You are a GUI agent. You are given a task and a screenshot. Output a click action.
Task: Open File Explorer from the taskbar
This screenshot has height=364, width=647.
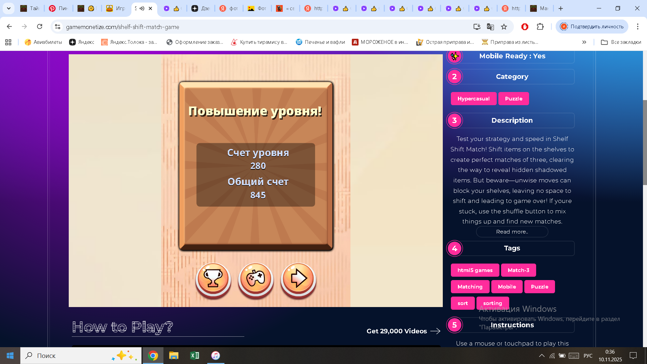click(x=174, y=356)
